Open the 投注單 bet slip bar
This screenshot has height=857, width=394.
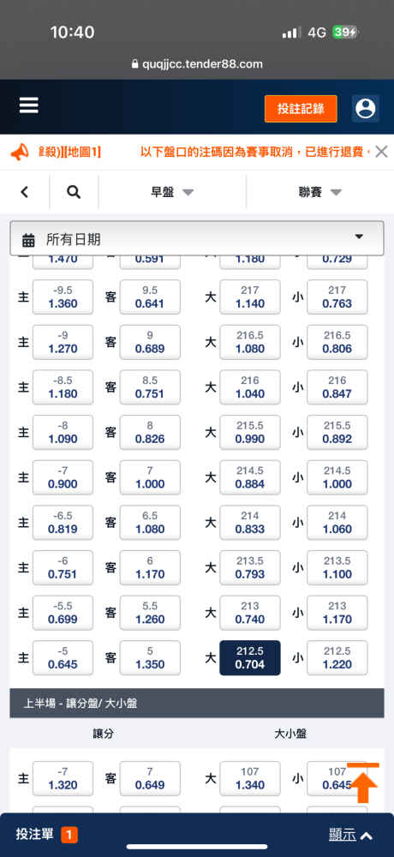click(197, 835)
